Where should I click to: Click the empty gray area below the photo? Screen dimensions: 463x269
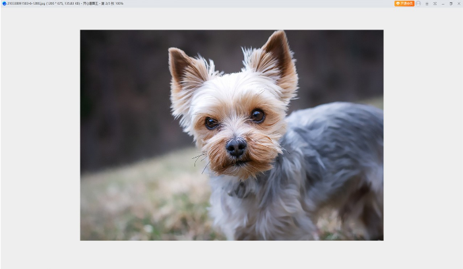point(231,254)
